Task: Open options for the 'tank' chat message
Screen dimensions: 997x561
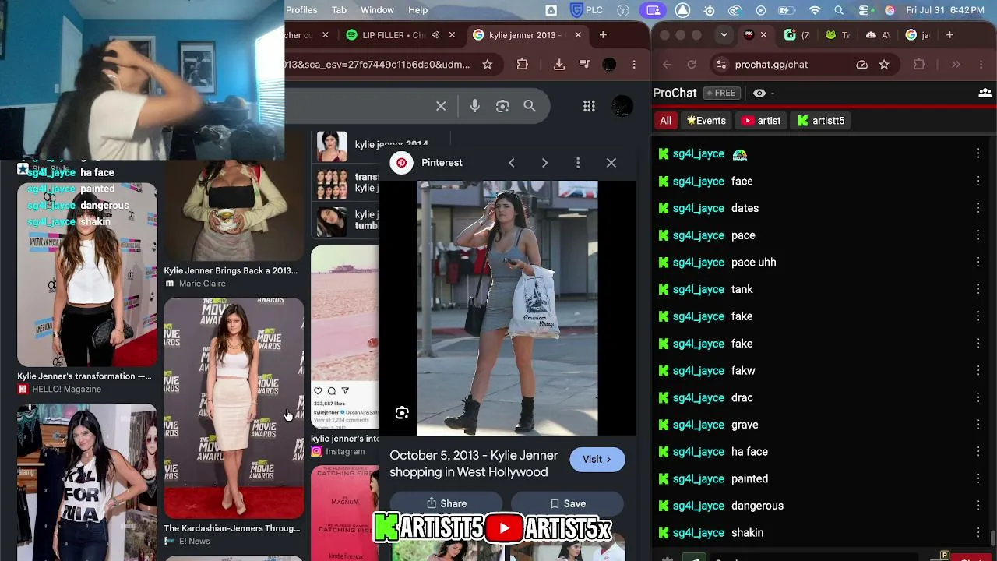Action: tap(978, 289)
